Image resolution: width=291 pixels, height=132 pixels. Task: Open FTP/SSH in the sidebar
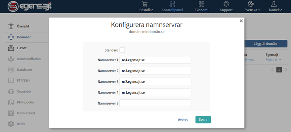click(x=23, y=81)
